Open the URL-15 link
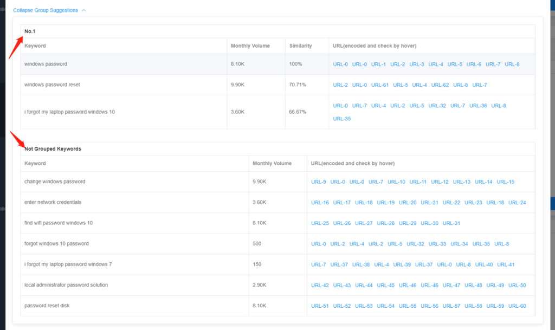Viewport: 555px width, 330px height. click(x=506, y=182)
